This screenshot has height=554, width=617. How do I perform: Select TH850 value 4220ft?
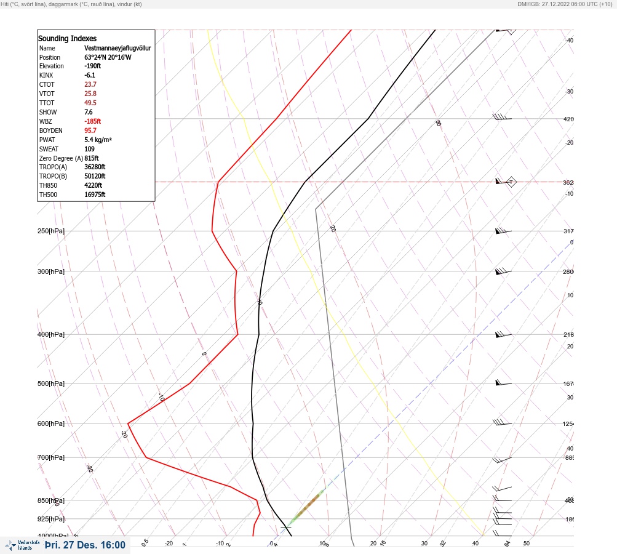(94, 185)
